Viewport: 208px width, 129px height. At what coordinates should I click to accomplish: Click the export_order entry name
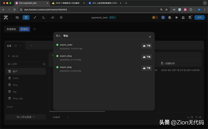tap(66, 45)
